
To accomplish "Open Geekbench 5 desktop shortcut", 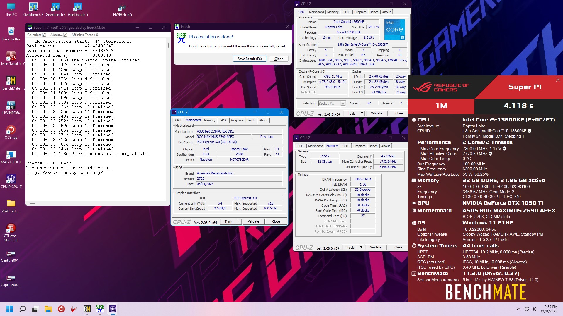I will pos(78,9).
